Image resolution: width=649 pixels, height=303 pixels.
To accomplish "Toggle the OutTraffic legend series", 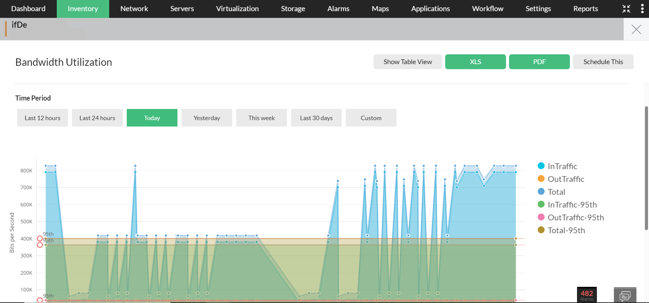I will point(566,179).
